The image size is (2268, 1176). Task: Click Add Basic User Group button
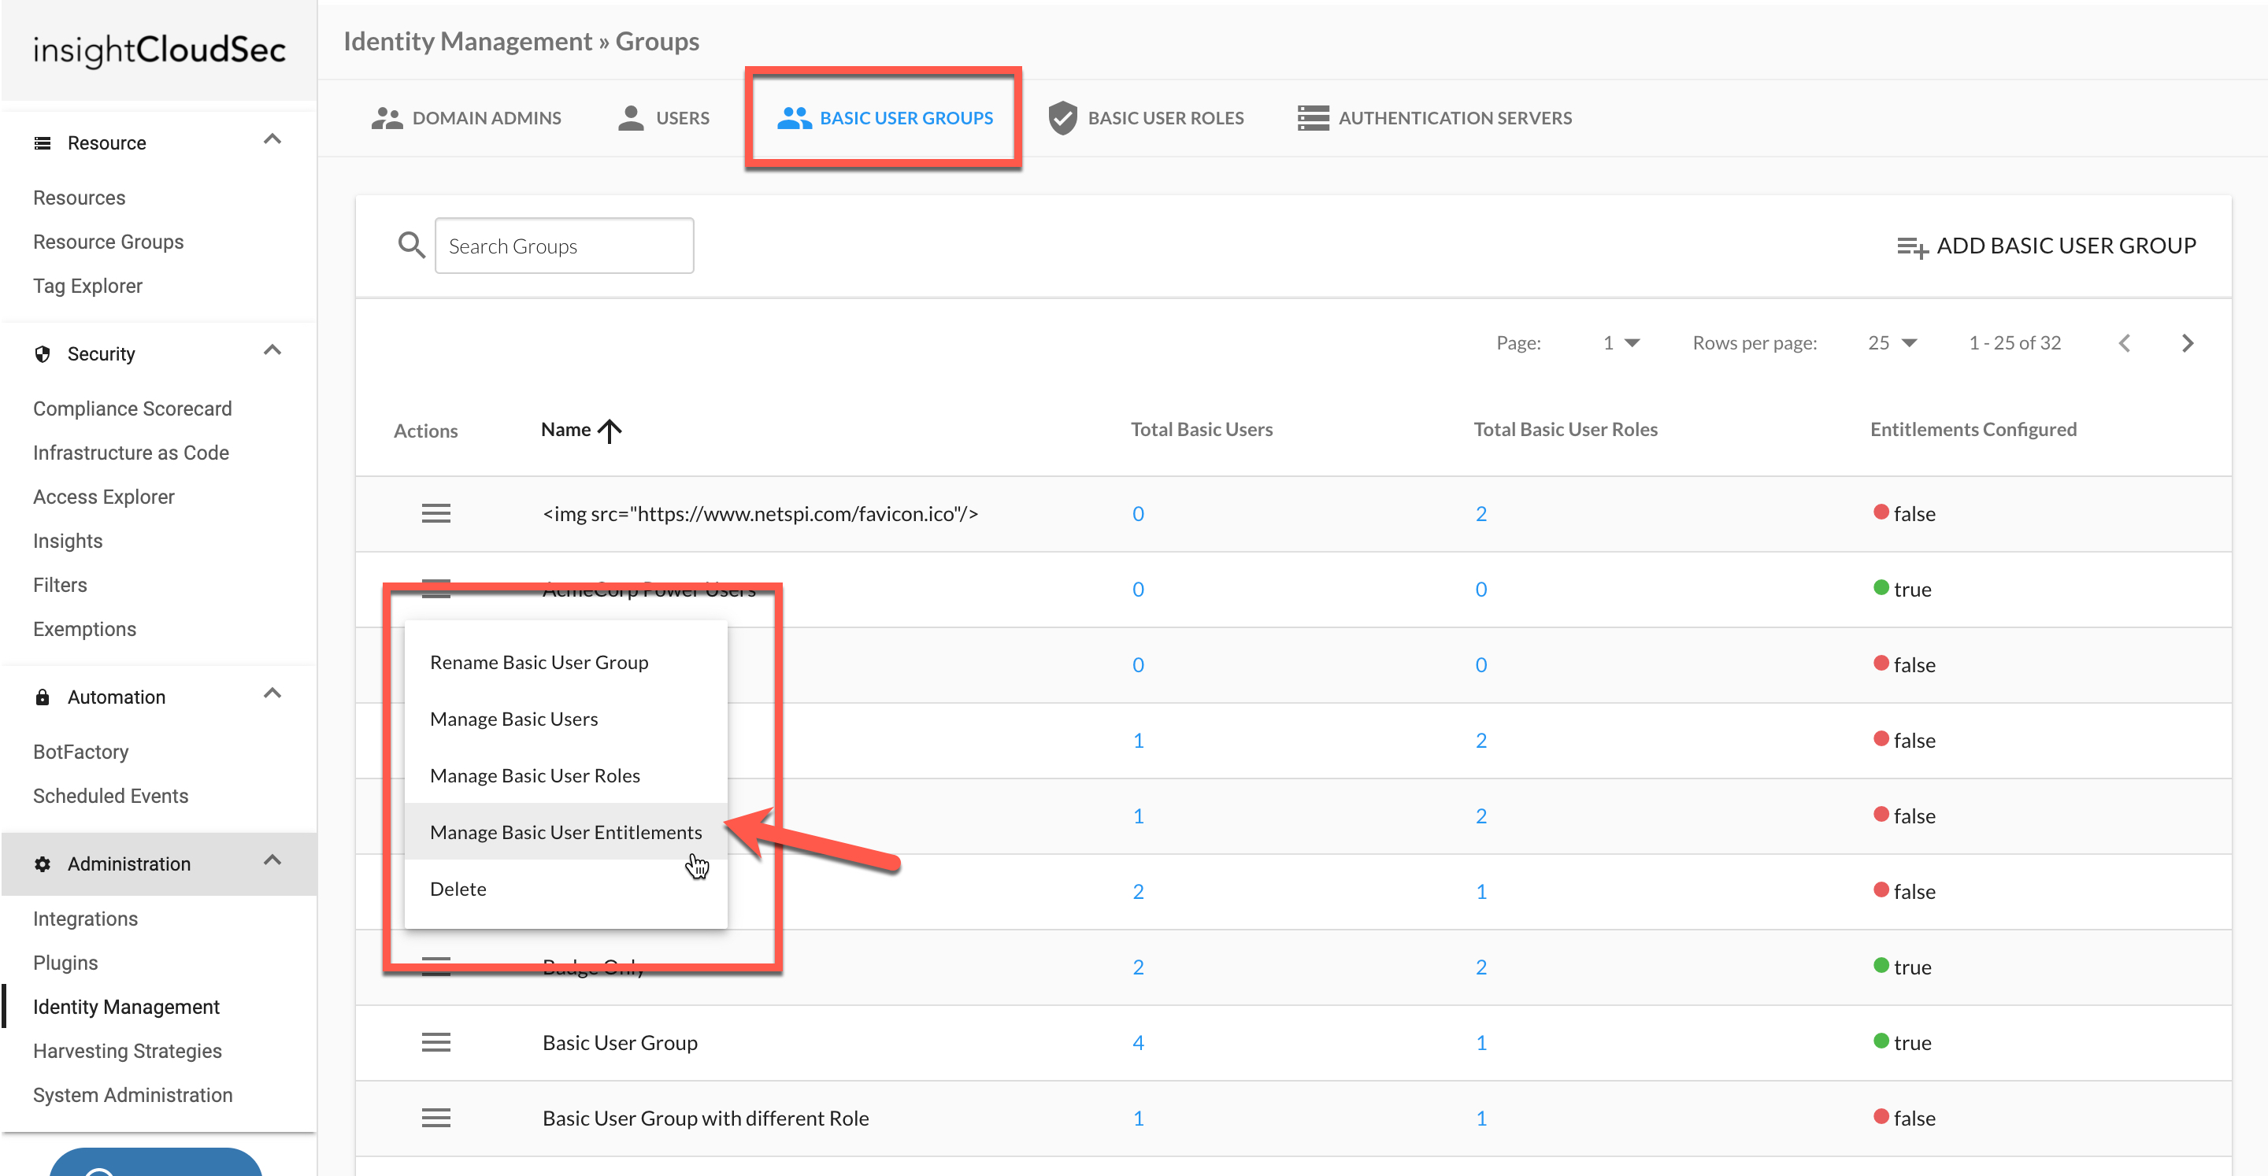pyautogui.click(x=2046, y=246)
